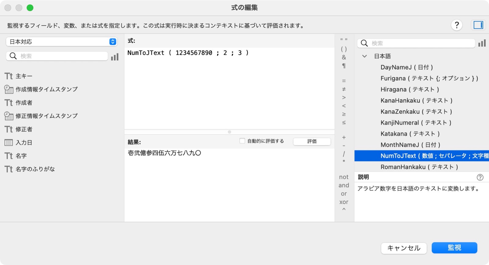Enable the 自動的に評価する checkbox

point(242,141)
